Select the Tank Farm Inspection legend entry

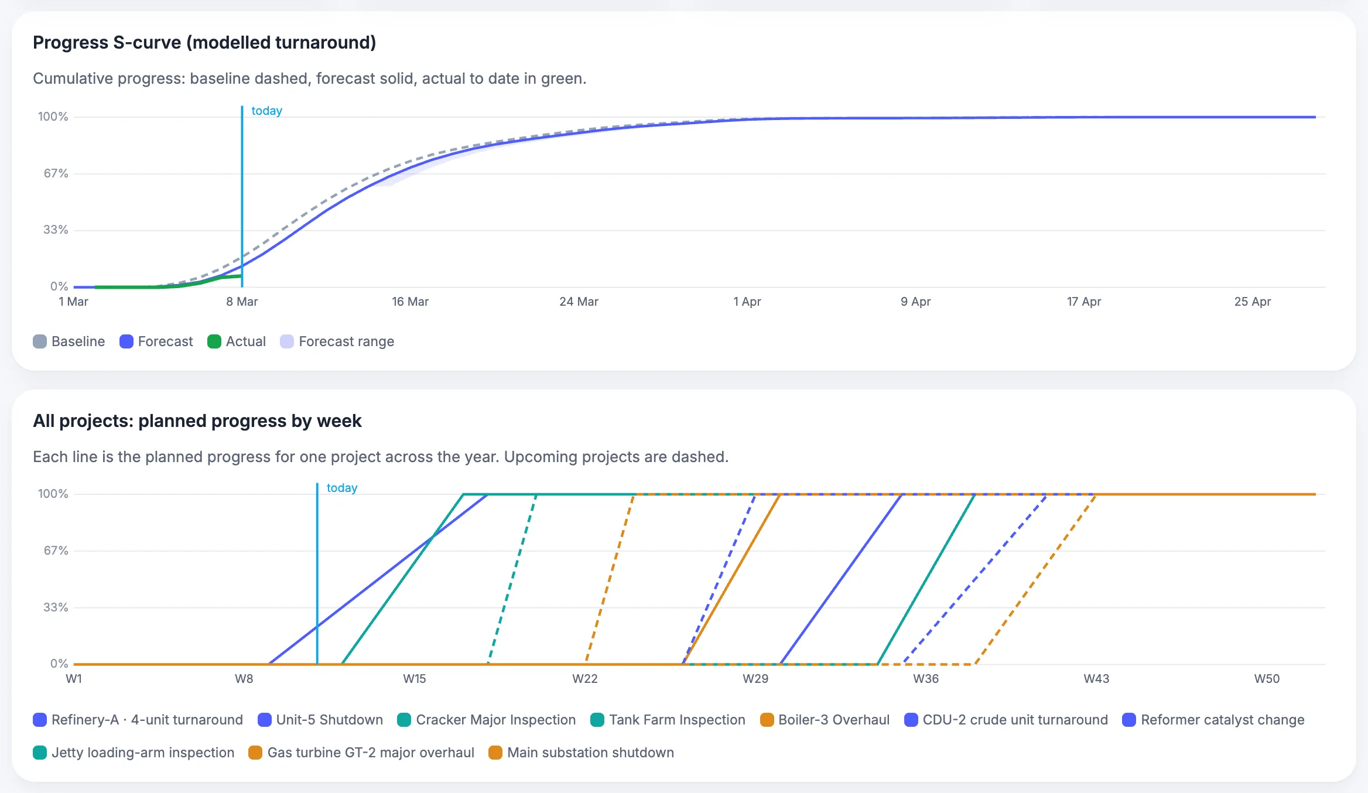coord(668,720)
